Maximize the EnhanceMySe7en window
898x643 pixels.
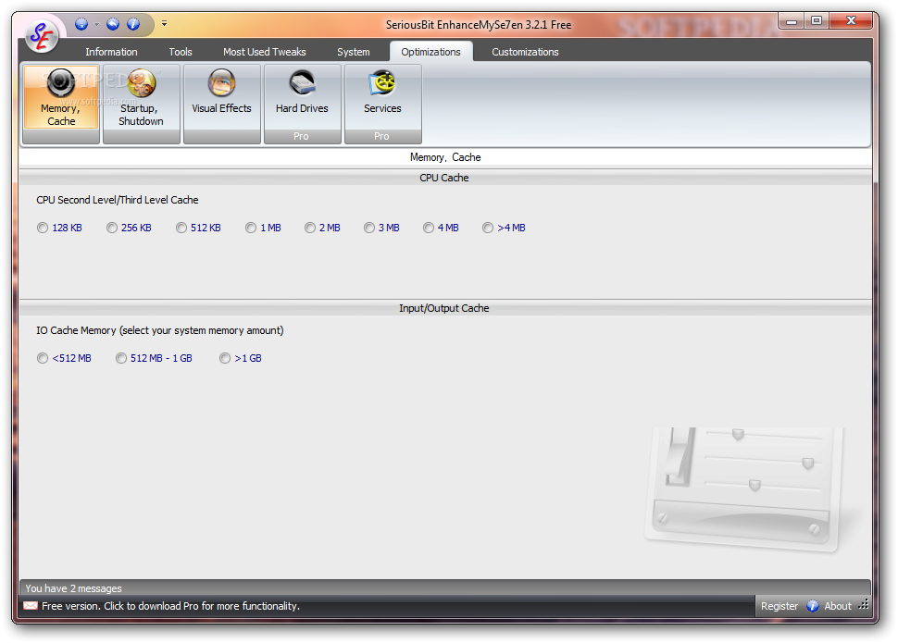(817, 21)
